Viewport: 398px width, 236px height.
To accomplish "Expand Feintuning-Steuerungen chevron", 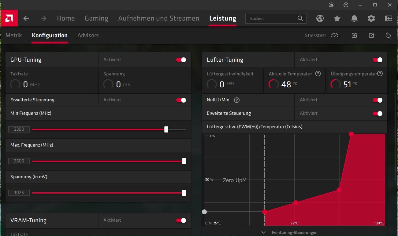I will pyautogui.click(x=263, y=232).
